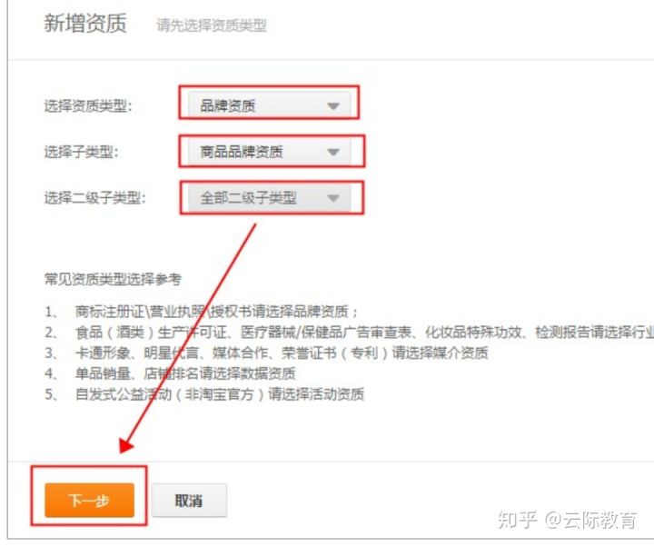Click the 选择二级子类型 field label
Viewport: 654px width, 547px height.
coord(95,198)
